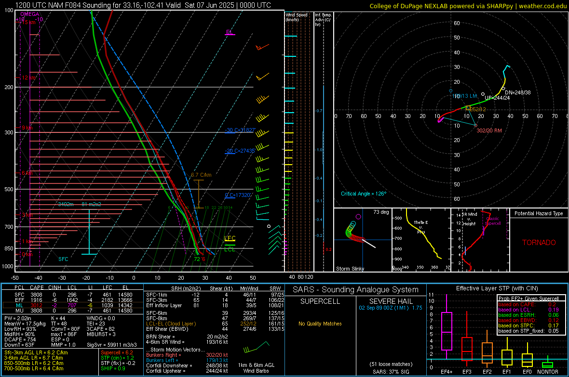Click the LCL-EL (Cloud Layer) row

[215, 324]
